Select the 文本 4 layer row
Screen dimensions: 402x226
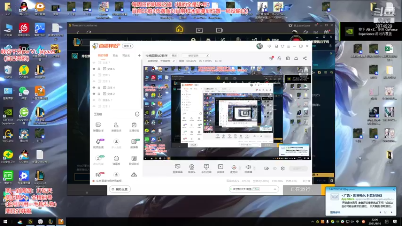(x=116, y=87)
